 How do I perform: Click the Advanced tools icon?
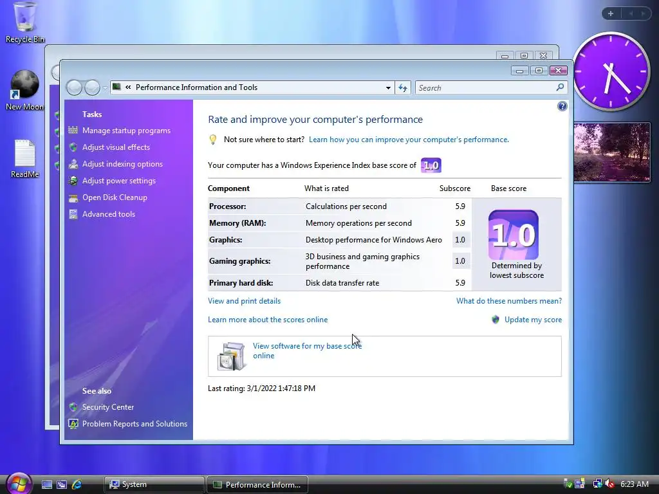(x=73, y=214)
